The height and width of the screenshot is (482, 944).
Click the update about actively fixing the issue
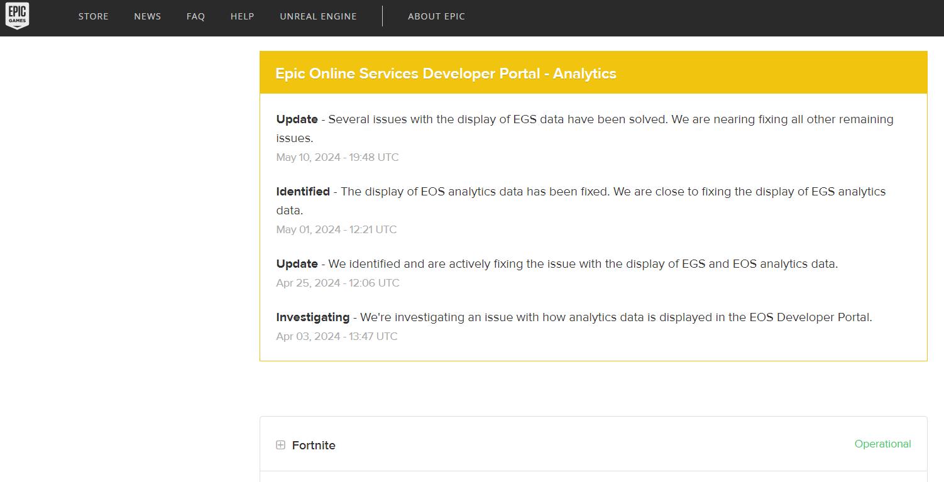point(583,264)
